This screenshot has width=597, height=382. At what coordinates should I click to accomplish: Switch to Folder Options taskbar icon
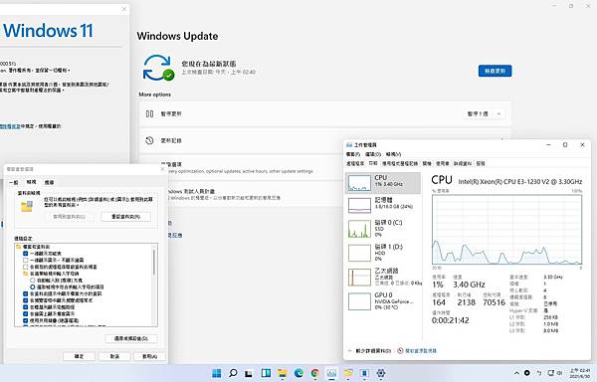coord(348,373)
